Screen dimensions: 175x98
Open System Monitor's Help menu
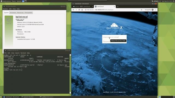18,9
